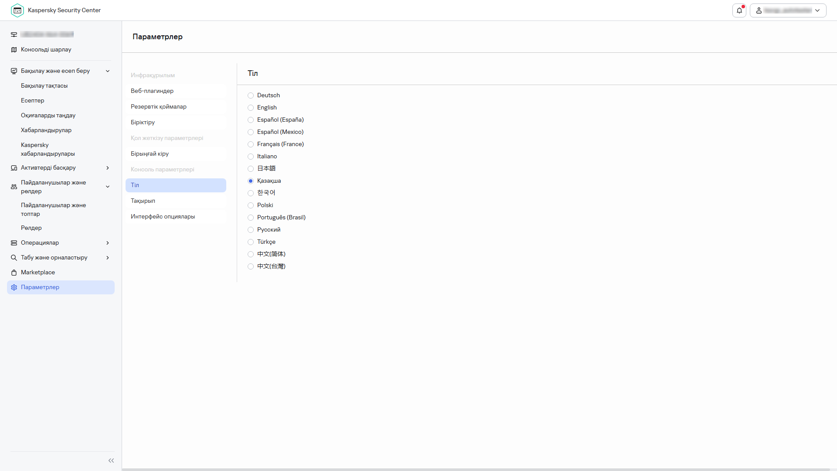
Task: Open the notifications bell icon
Action: 739,10
